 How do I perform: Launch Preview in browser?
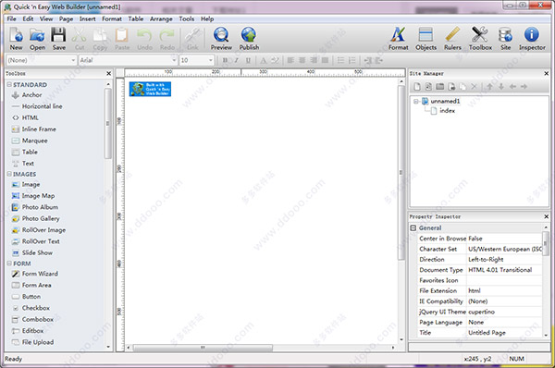[x=221, y=39]
